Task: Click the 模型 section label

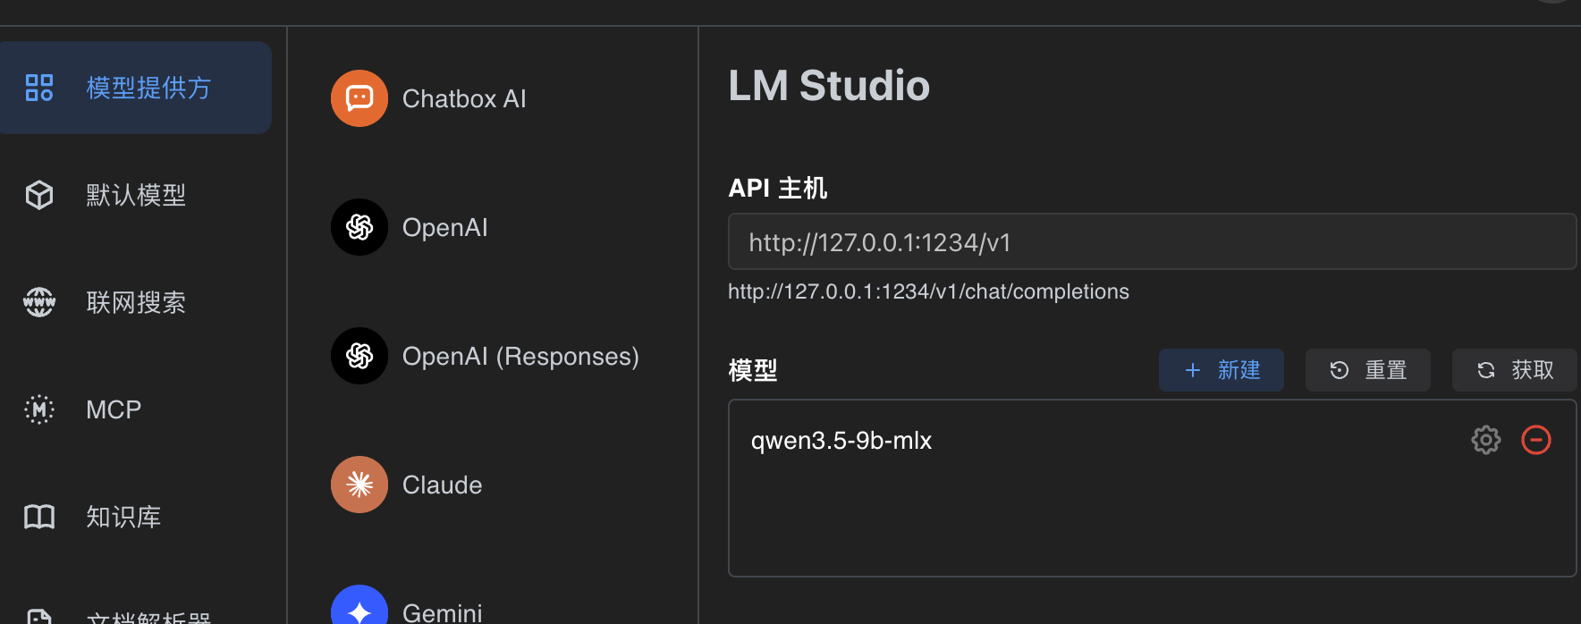Action: [753, 370]
